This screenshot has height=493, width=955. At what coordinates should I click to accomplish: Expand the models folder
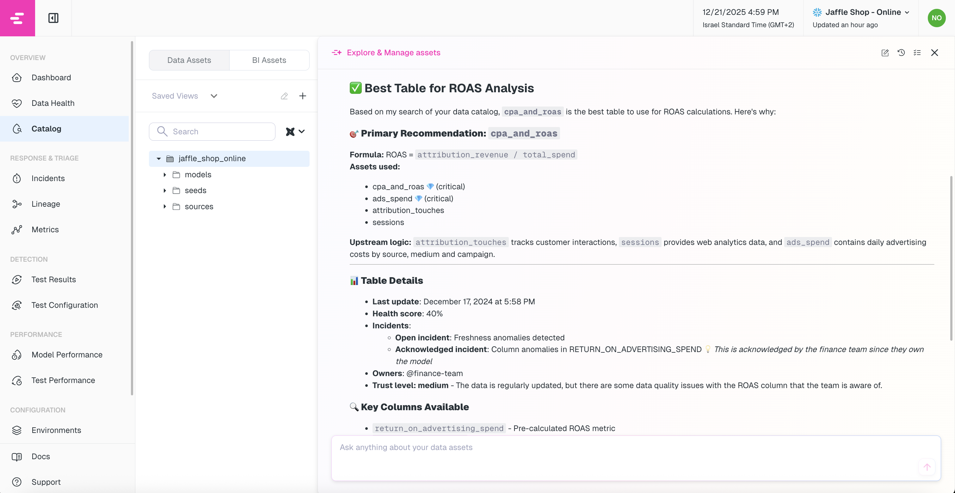click(165, 174)
